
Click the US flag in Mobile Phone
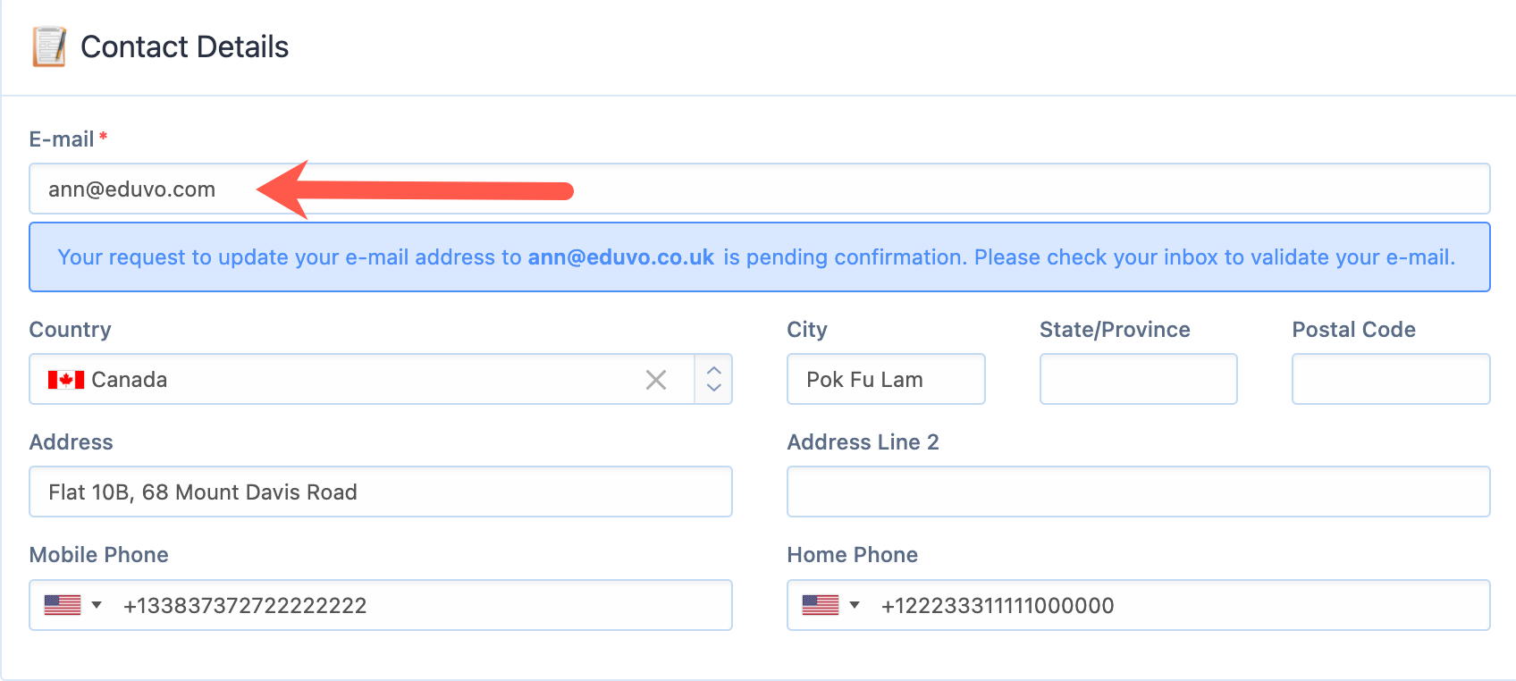(x=63, y=605)
